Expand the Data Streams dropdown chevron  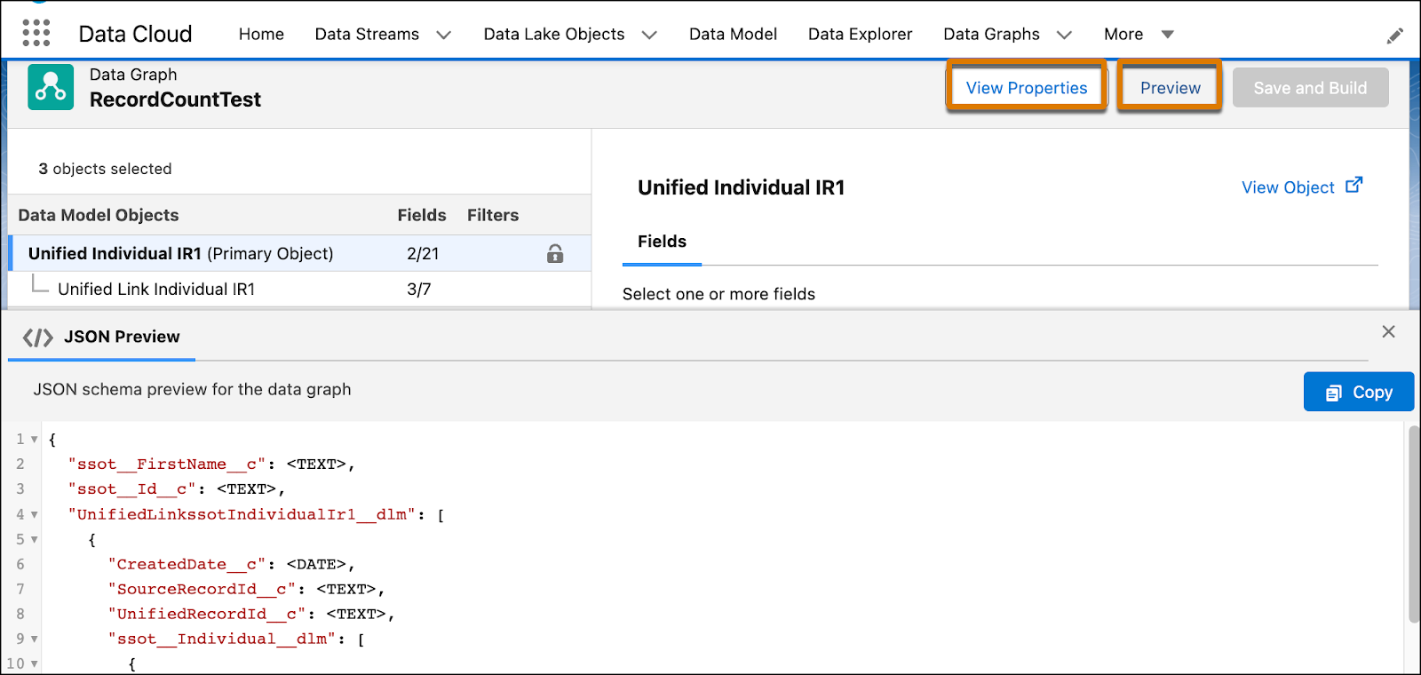tap(444, 35)
